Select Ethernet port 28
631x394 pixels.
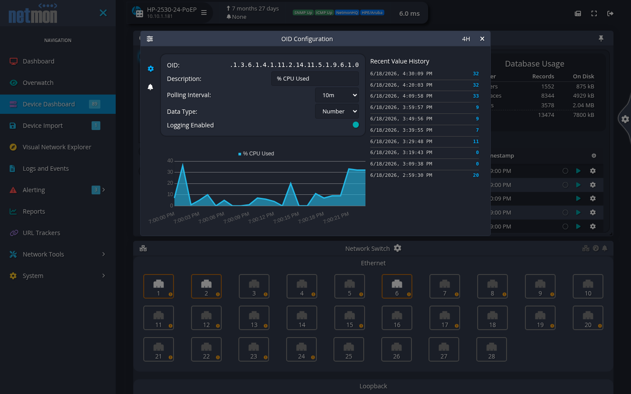492,349
